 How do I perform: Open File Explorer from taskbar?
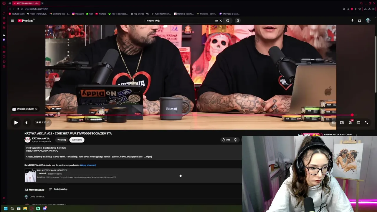point(25,208)
